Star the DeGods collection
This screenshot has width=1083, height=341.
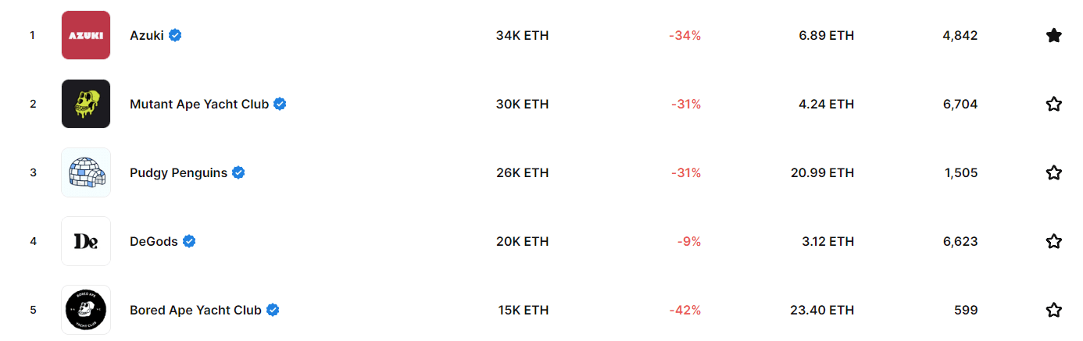(1053, 241)
